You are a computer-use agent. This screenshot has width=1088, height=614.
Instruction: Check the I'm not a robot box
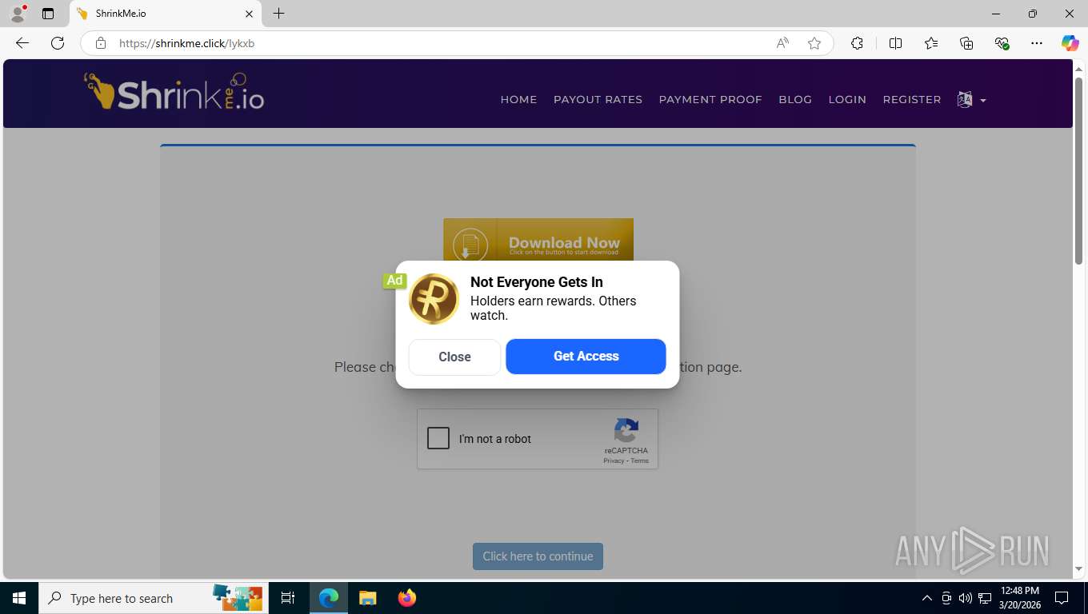pos(438,438)
